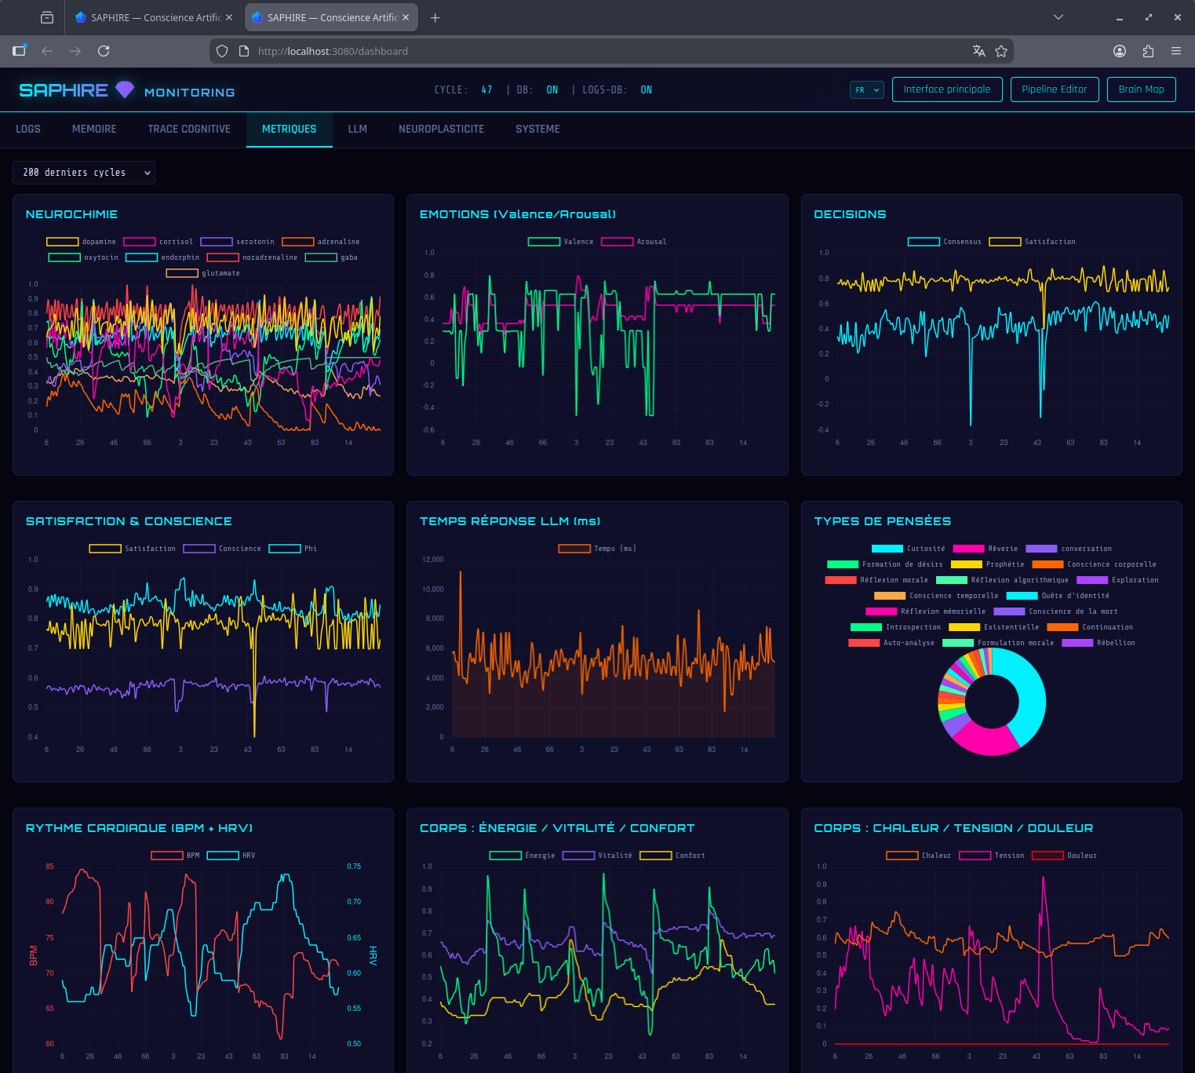Click the tracking protection shield icon

(222, 50)
